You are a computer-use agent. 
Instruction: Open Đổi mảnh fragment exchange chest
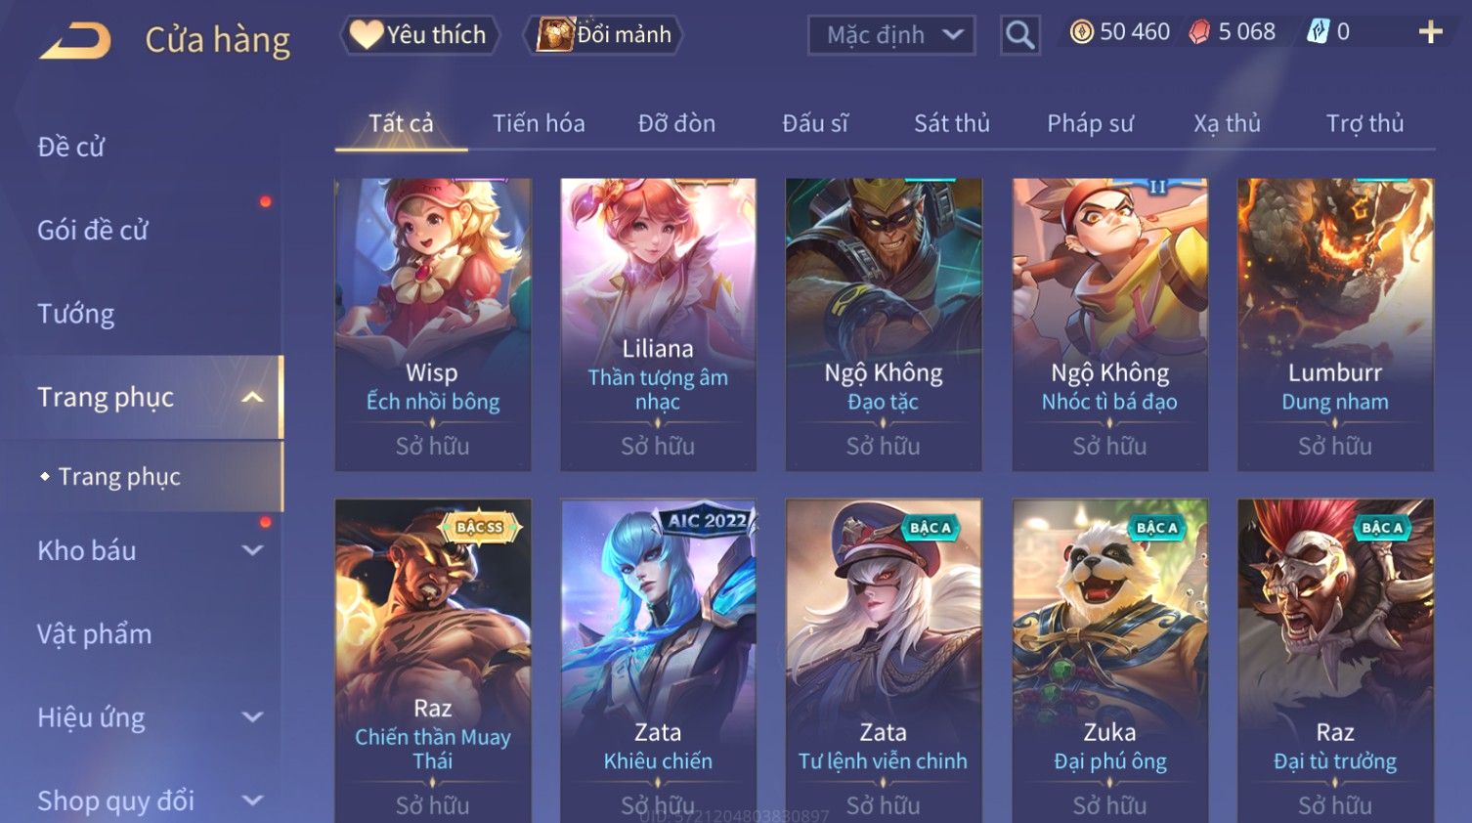coord(604,35)
